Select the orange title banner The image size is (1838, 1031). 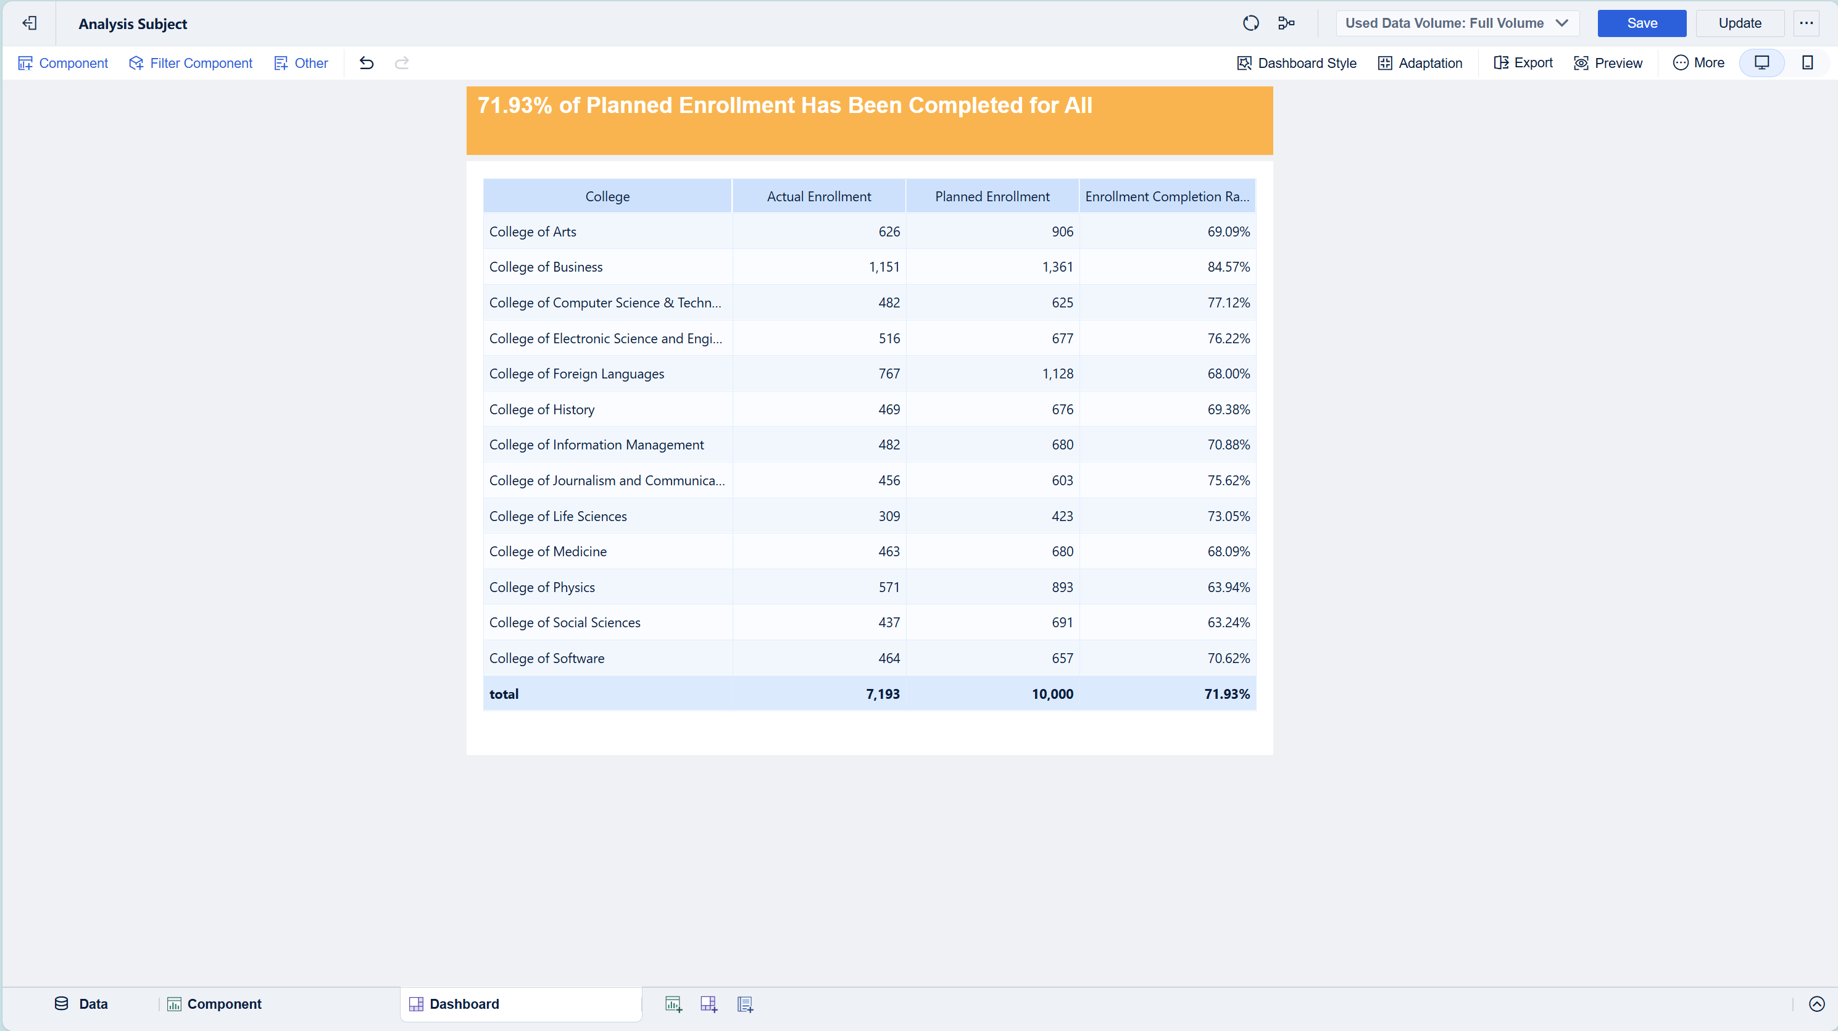coord(869,121)
